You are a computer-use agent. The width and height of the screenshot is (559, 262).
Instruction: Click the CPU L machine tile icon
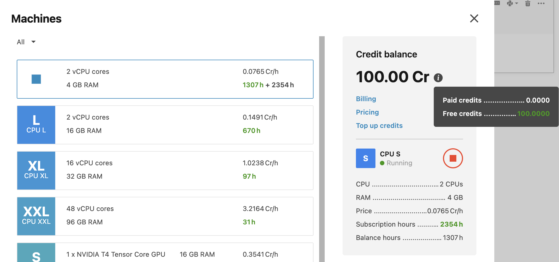[36, 125]
